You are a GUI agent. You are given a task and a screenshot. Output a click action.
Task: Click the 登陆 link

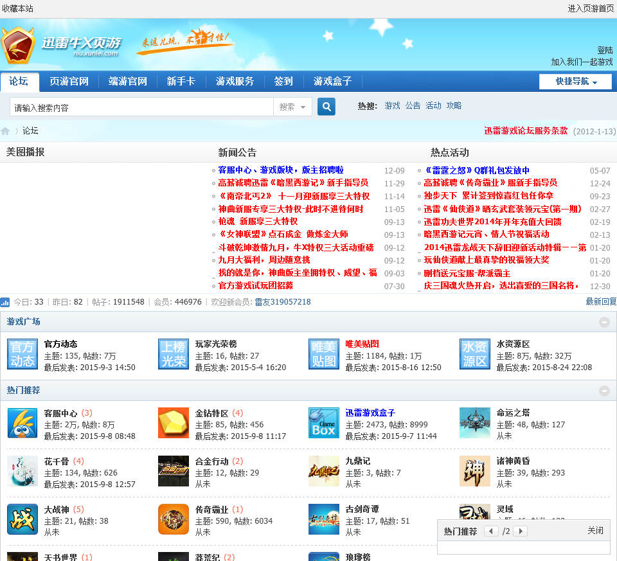click(x=605, y=50)
